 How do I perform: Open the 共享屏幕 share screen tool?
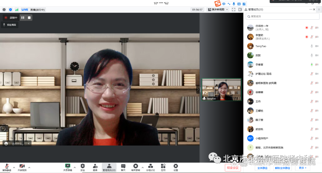[x=68, y=166]
